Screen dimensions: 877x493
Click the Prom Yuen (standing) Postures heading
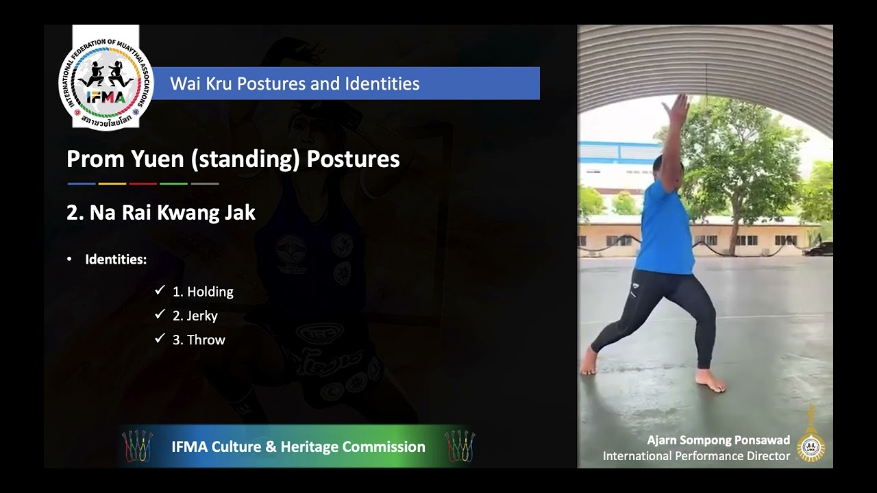233,159
